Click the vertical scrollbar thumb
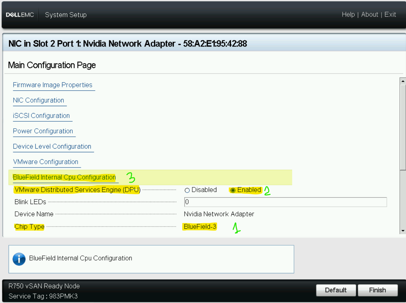 pos(402,127)
